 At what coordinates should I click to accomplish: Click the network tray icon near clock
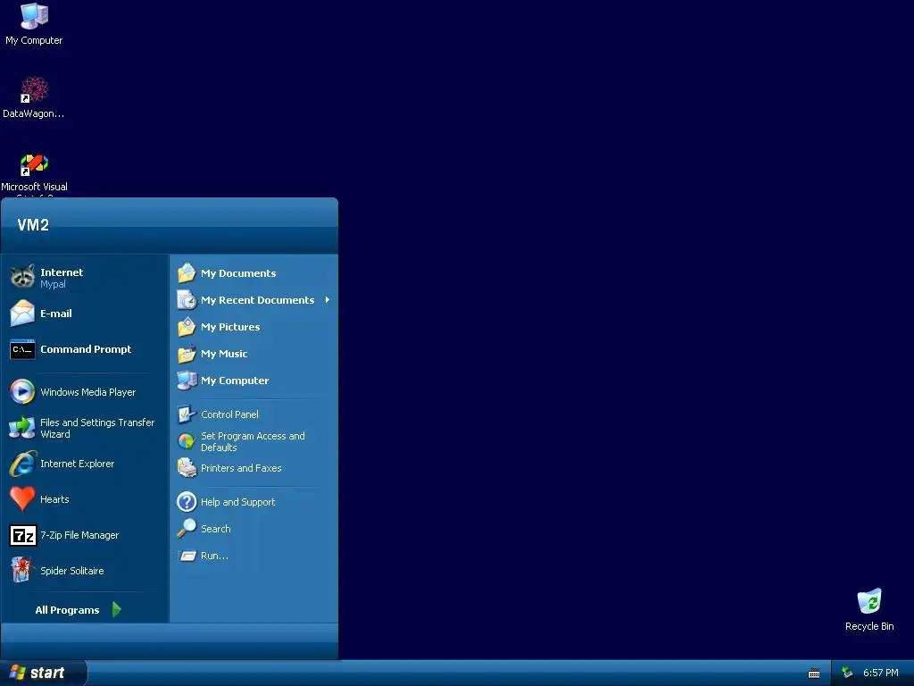(x=848, y=673)
